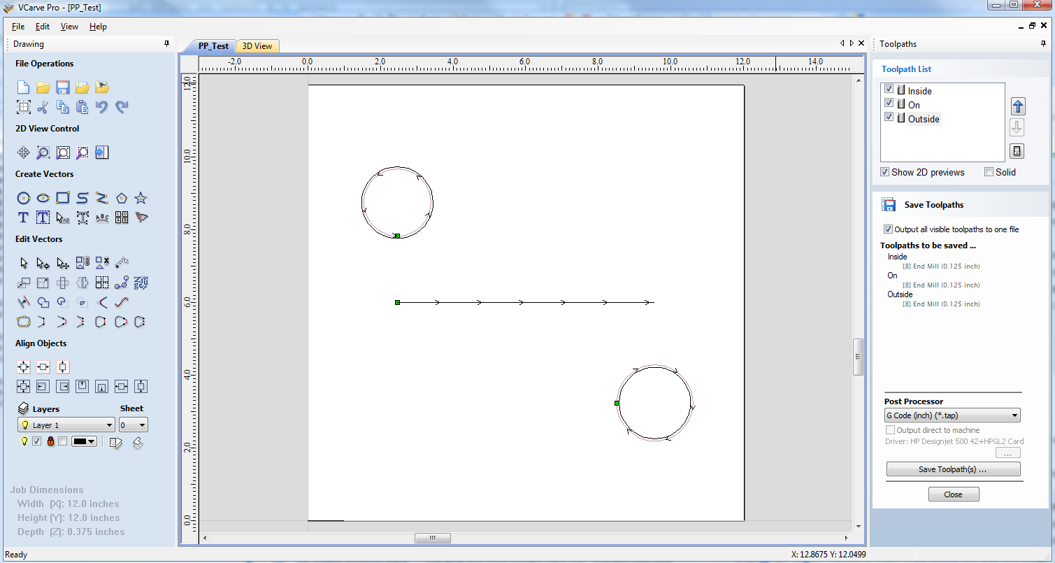1055x563 pixels.
Task: Click the vertical scrollbar thumb
Action: pyautogui.click(x=859, y=357)
